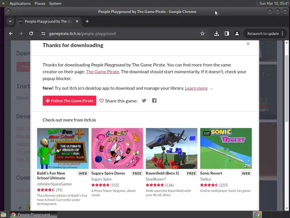
Task: Share game on Facebook icon
Action: coord(154,101)
